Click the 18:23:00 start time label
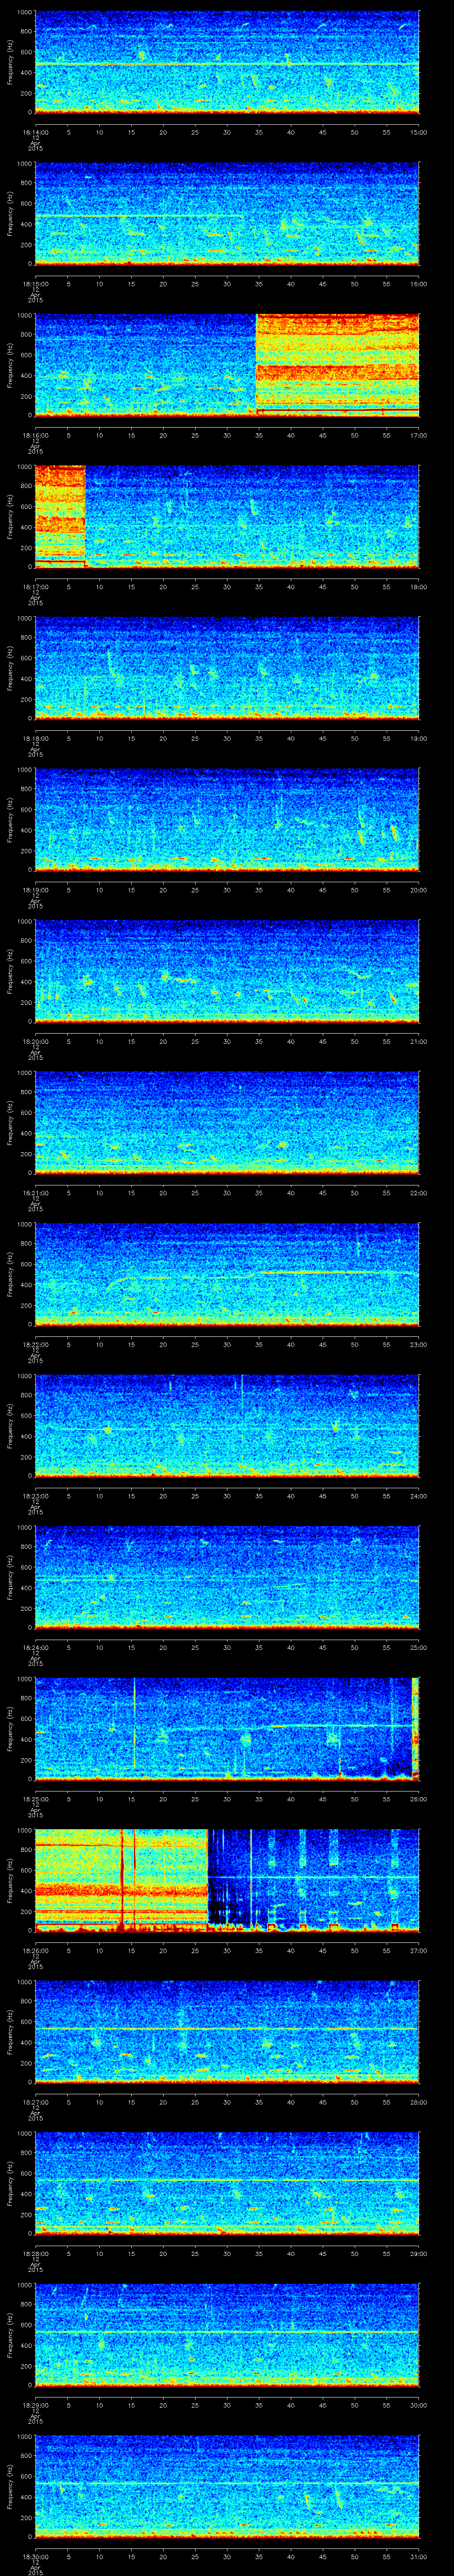The height and width of the screenshot is (2576, 454). pos(35,1496)
